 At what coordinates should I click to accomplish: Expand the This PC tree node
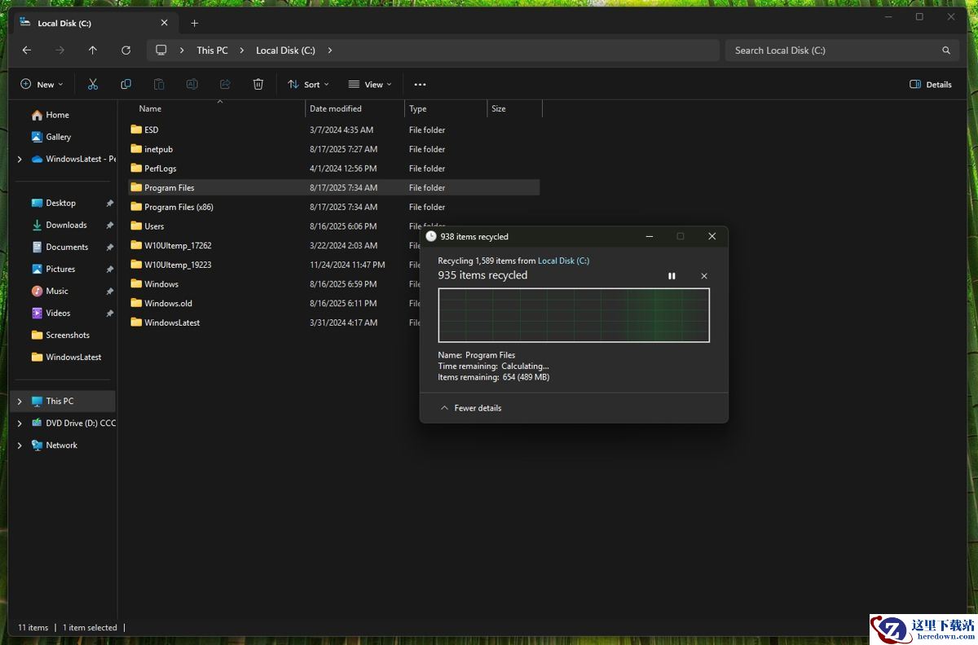[20, 401]
